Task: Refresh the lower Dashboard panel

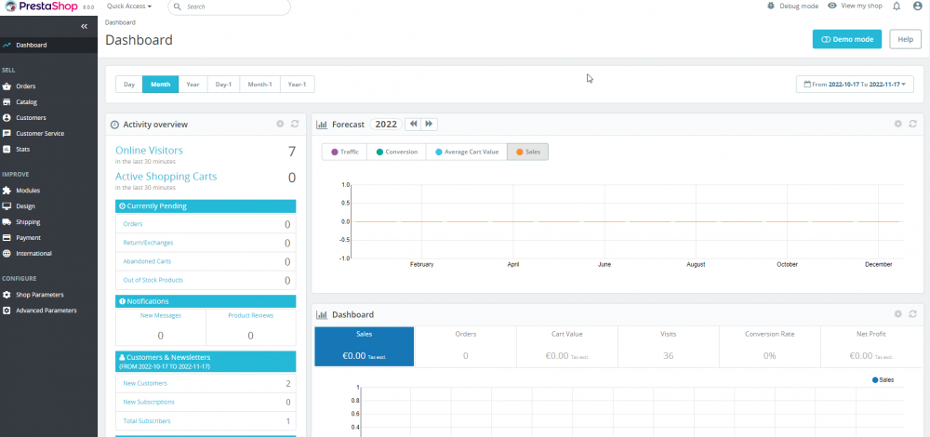Action: (x=913, y=314)
